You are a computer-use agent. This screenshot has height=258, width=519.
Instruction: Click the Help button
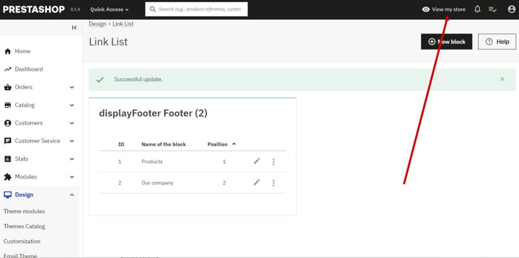[x=497, y=42]
